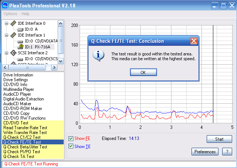Viewport: 237px width, 168px height.
Task: Click the device tree scroll down arrow
Action: (61, 61)
